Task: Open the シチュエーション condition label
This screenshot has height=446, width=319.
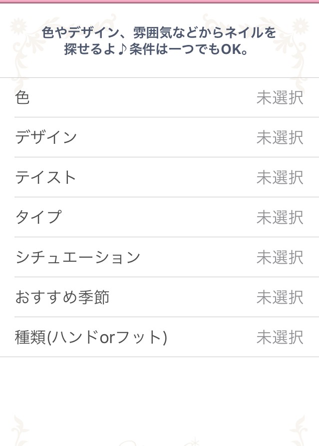Action: 78,257
